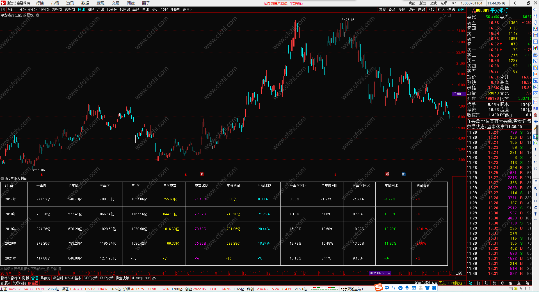Click the blue four-way move arrows icon
This screenshot has width=539, height=292.
(536, 121)
